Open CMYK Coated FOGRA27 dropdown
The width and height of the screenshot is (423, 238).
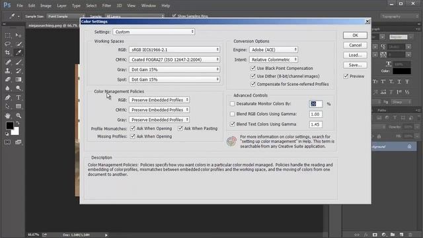(174, 59)
